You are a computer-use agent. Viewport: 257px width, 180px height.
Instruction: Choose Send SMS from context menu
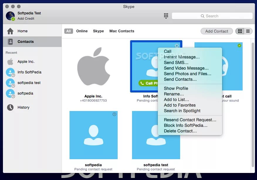coord(190,63)
